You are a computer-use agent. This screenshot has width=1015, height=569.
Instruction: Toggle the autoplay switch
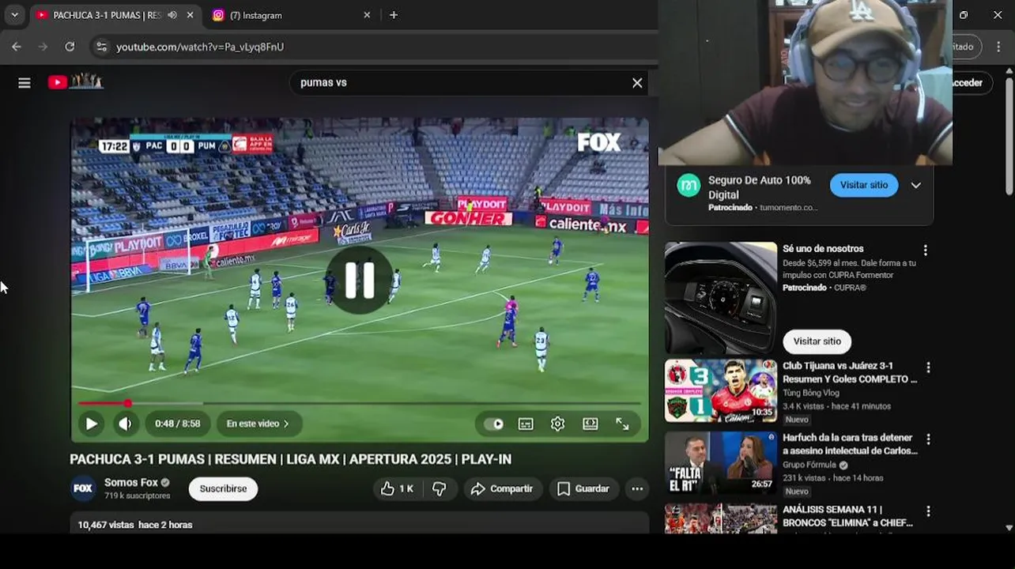(494, 424)
